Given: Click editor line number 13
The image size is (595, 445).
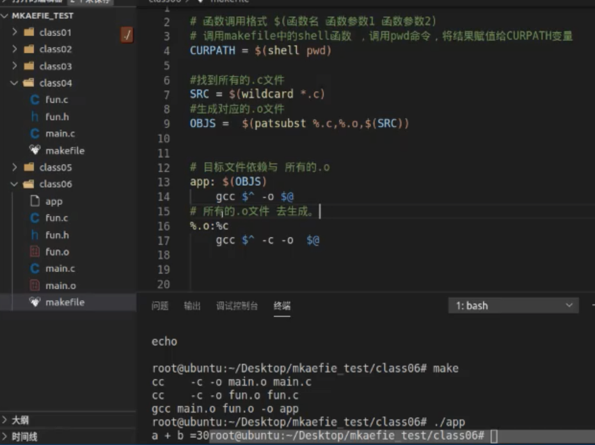Looking at the screenshot, I should (x=164, y=182).
